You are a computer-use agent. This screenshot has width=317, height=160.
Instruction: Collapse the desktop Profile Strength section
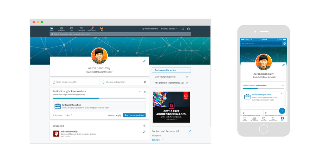pyautogui.click(x=140, y=92)
